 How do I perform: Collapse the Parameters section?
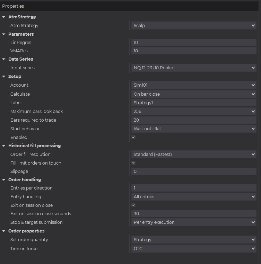point(4,34)
